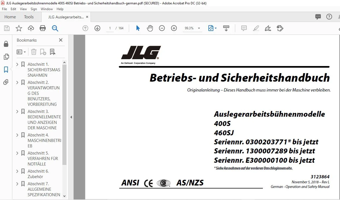Select the Hand pan tool
This screenshot has width=340, height=200.
[150, 28]
